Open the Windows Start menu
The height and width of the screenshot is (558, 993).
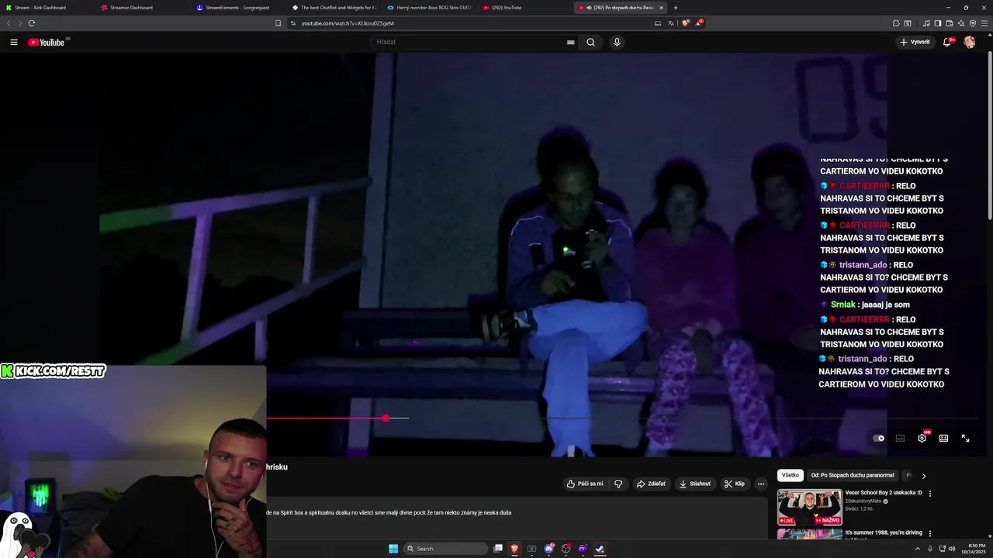[x=393, y=549]
